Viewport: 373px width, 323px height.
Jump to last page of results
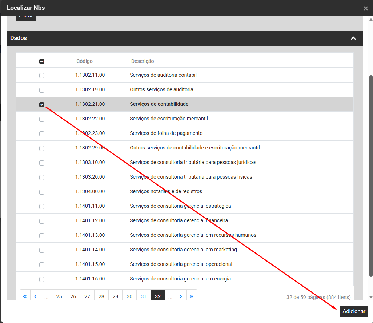(192, 296)
